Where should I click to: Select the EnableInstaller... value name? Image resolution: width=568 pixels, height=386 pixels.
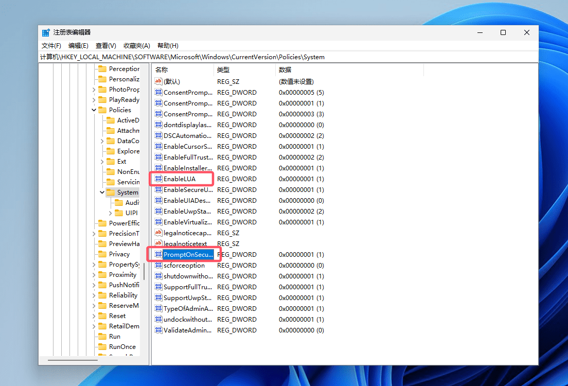[188, 168]
